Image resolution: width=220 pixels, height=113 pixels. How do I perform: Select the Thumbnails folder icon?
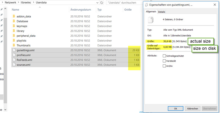tap(14, 45)
